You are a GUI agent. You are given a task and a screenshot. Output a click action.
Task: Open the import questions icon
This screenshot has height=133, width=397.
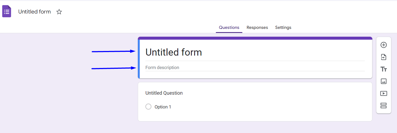(x=383, y=57)
